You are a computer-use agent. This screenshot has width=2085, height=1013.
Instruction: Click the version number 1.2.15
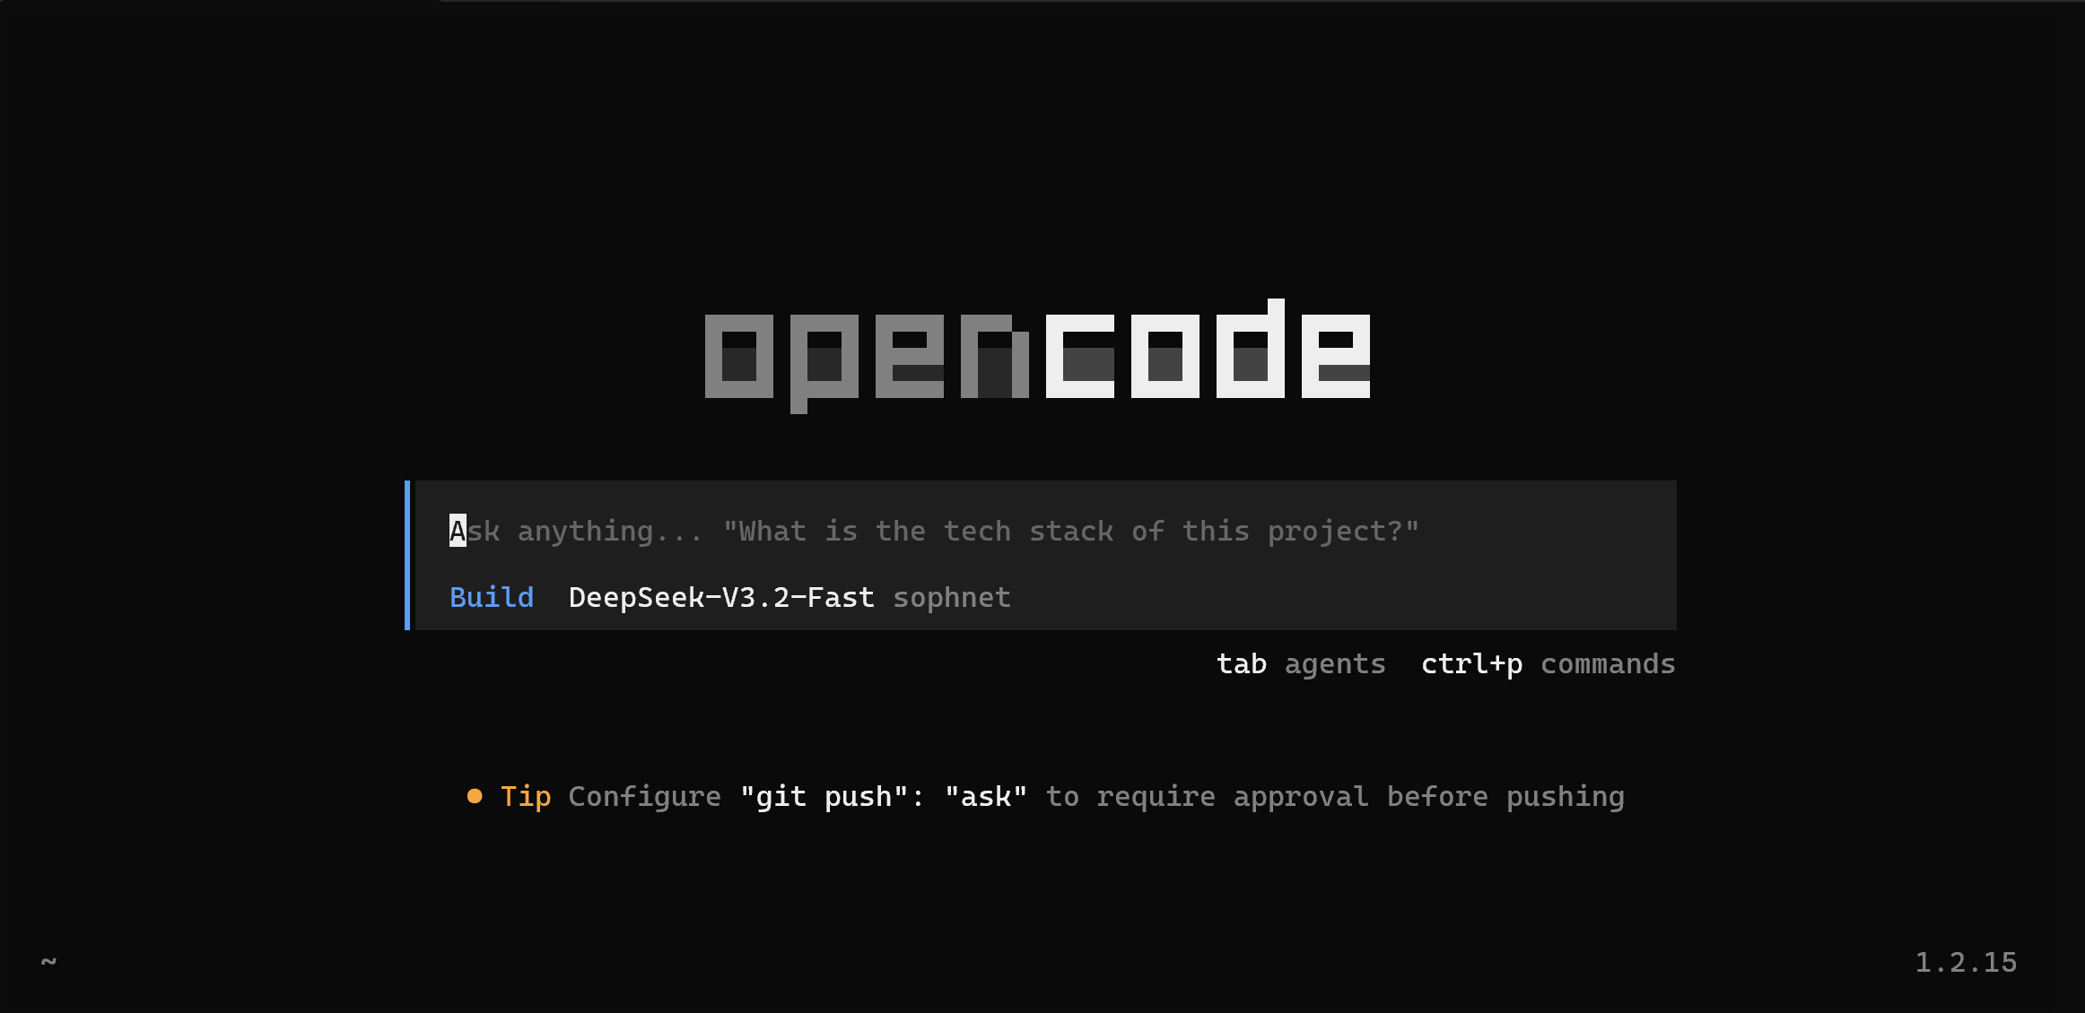[1966, 962]
